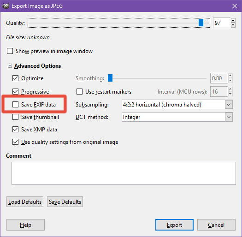The width and height of the screenshot is (242, 237).
Task: Click the Advanced Options label
Action: [38, 66]
